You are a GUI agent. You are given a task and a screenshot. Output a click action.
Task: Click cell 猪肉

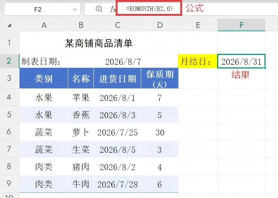pos(81,167)
